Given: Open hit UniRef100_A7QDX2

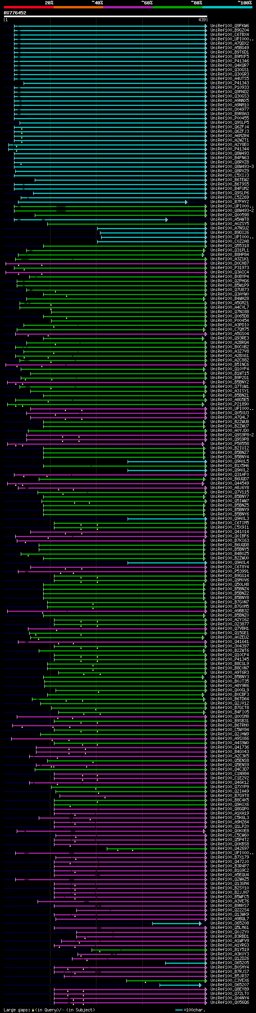Looking at the screenshot, I should (230, 43).
